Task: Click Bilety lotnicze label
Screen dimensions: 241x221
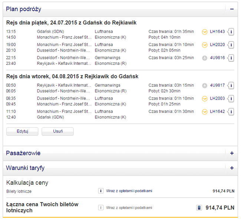Action: (x=19, y=191)
